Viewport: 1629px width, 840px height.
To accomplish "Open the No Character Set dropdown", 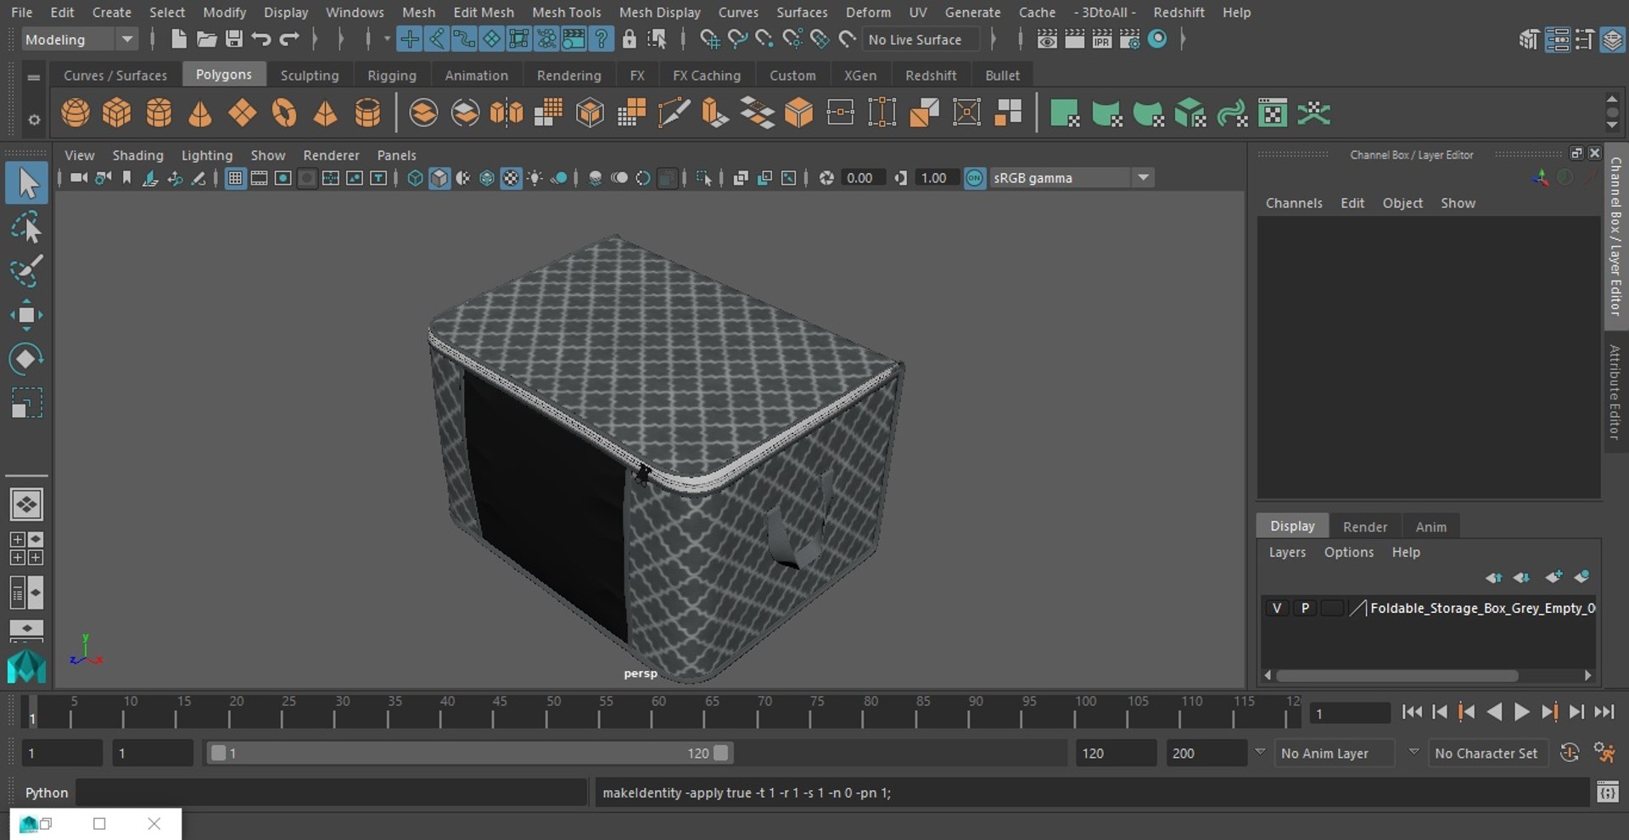I will point(1487,753).
